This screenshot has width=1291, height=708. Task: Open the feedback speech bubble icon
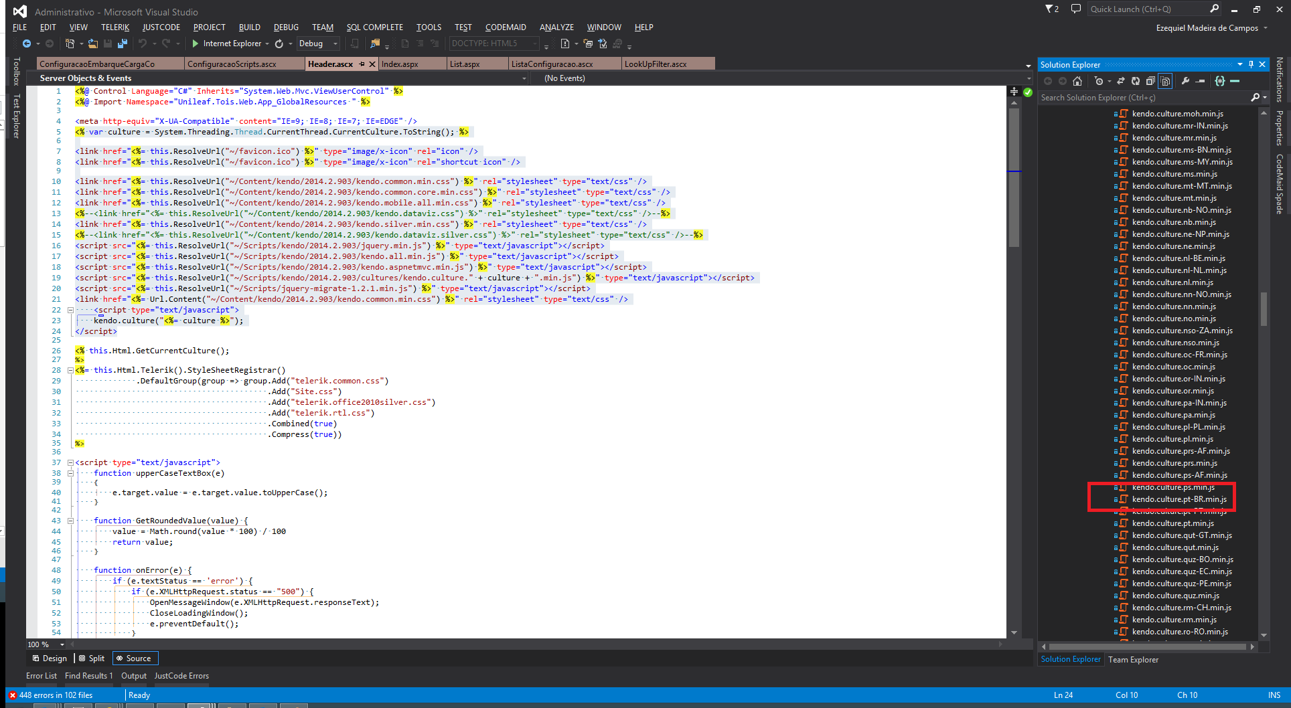1076,9
